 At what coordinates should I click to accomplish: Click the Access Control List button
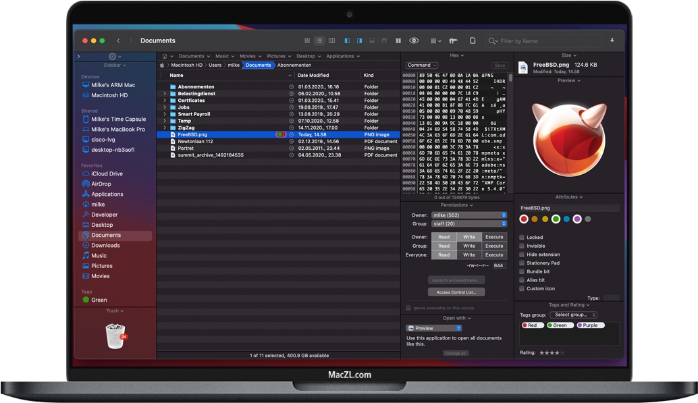(x=456, y=292)
